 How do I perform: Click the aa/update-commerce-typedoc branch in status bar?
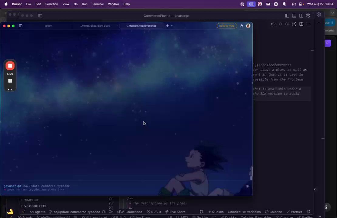pyautogui.click(x=75, y=212)
